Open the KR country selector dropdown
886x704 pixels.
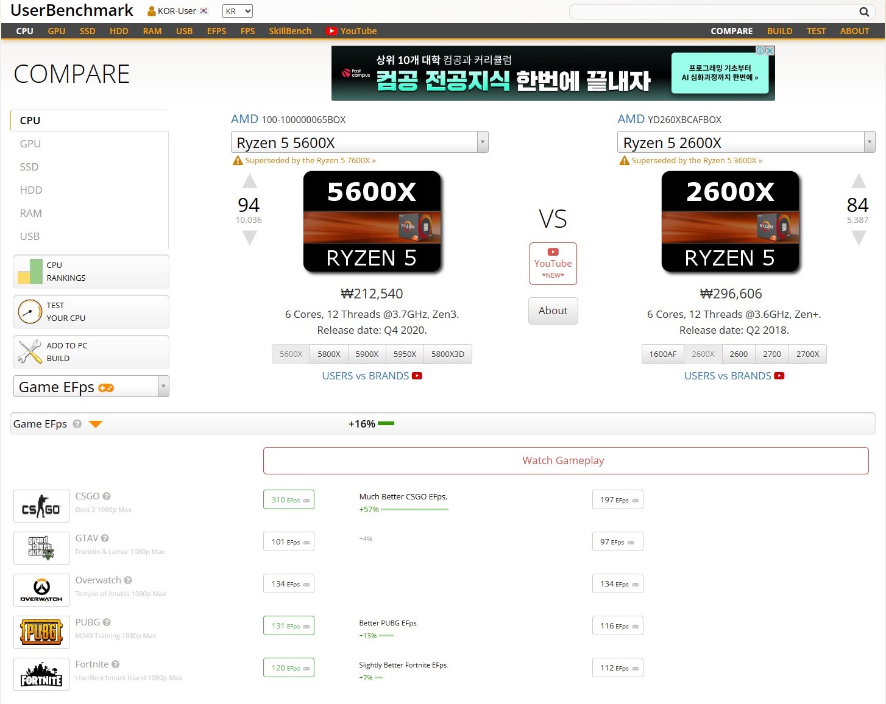coord(238,11)
